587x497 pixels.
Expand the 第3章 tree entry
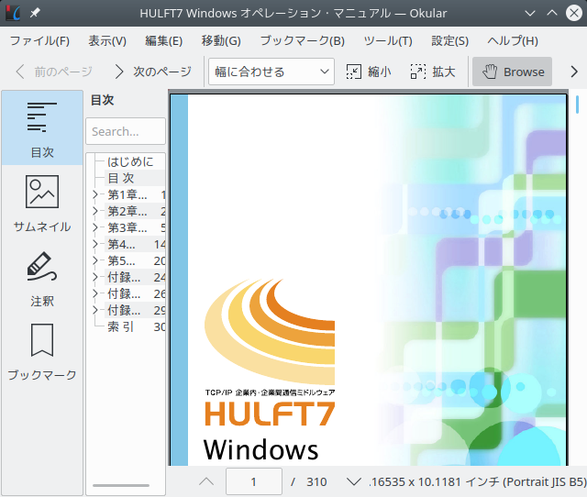point(95,227)
